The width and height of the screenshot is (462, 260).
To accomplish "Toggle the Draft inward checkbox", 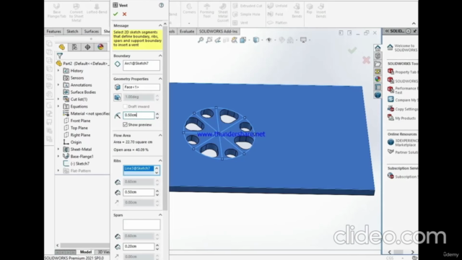I will coord(125,106).
